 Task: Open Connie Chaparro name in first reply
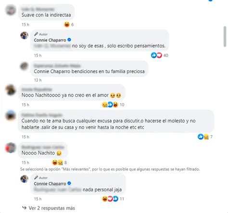tap(50, 40)
